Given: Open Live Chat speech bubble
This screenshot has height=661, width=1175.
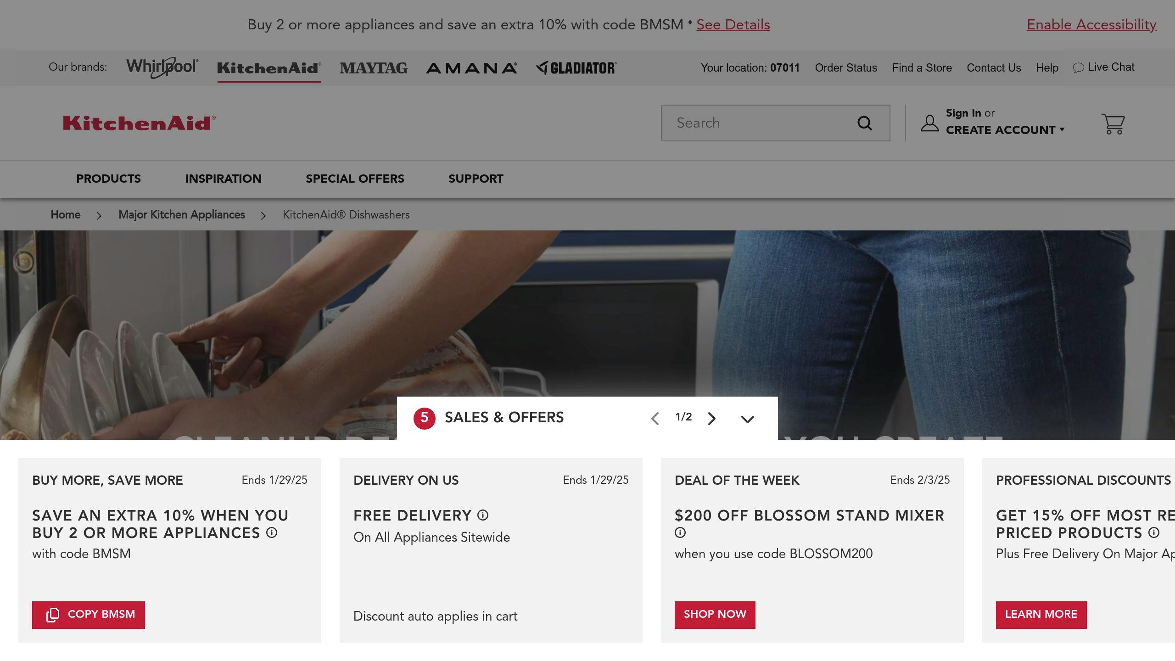Looking at the screenshot, I should tap(1078, 68).
